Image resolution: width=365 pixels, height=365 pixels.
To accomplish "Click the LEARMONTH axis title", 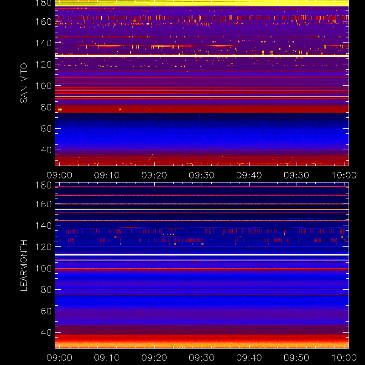I will 24,266.
